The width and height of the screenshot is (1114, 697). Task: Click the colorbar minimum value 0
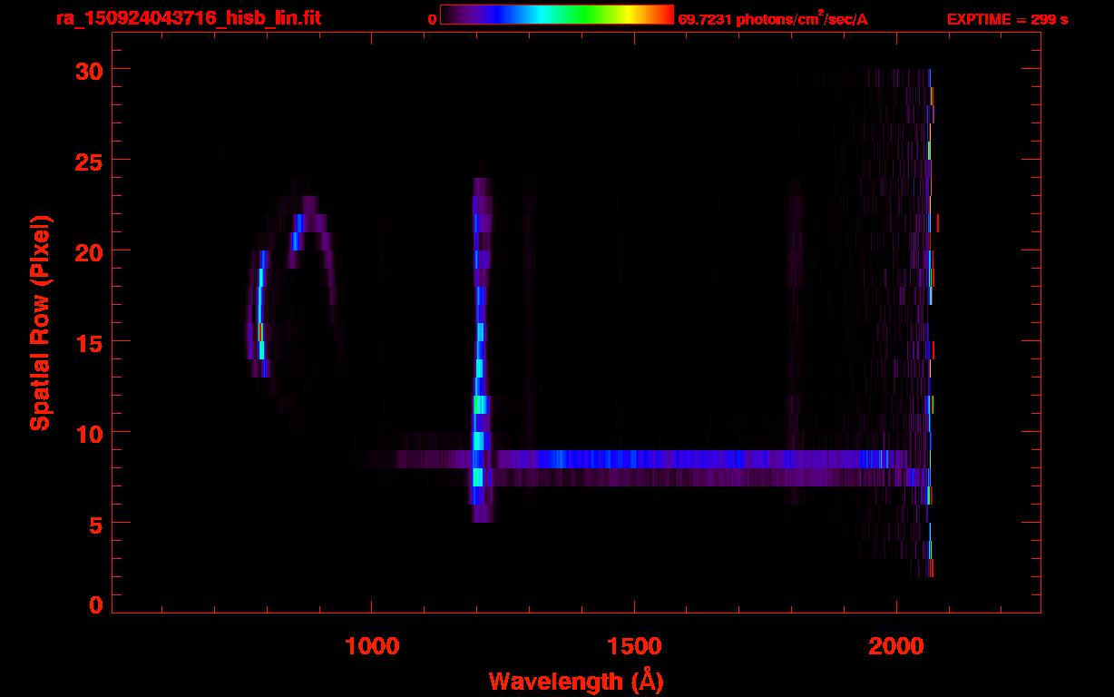tap(433, 19)
